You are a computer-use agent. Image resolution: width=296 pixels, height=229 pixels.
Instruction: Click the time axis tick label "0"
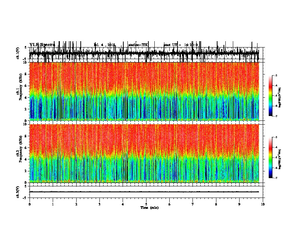[30, 204]
